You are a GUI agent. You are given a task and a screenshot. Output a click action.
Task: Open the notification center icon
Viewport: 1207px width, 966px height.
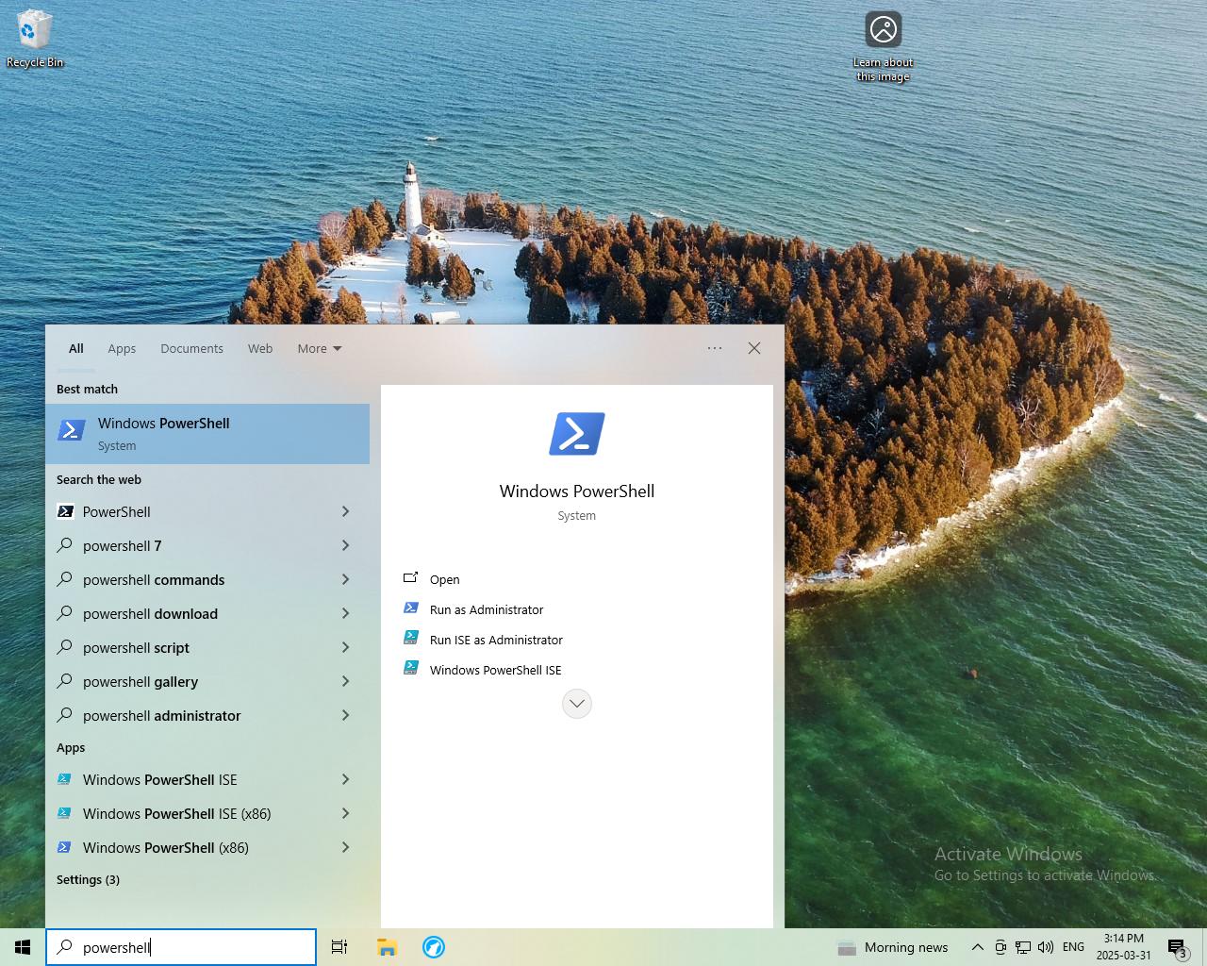(1177, 947)
